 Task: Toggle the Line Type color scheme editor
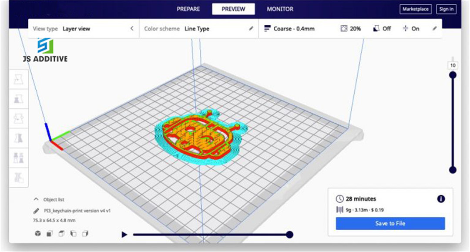tap(251, 28)
